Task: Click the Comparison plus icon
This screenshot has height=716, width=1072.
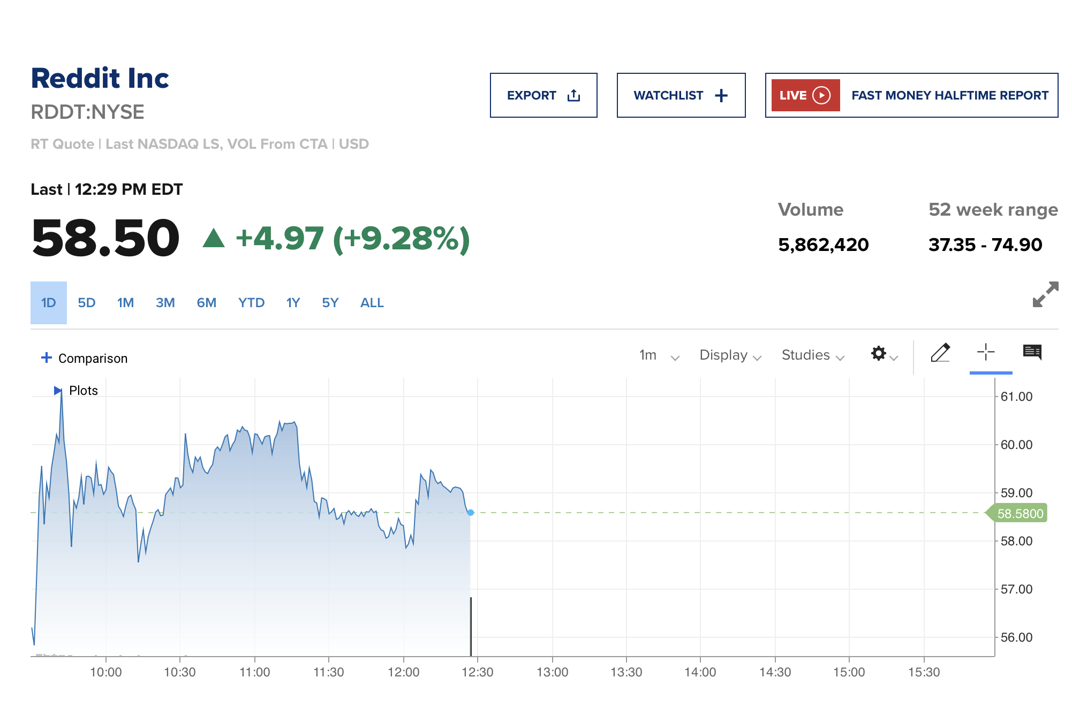Action: point(47,357)
